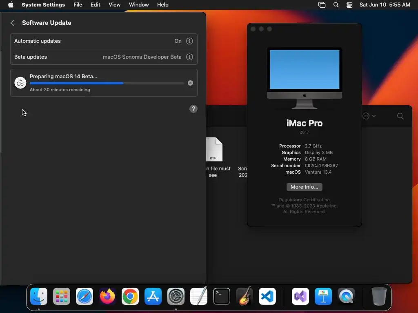Click System Settings icon in Dock
The width and height of the screenshot is (418, 313).
pos(176,296)
